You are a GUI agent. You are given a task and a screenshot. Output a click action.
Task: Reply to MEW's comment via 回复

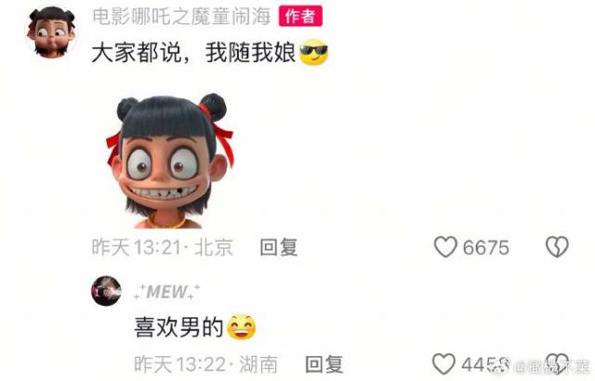(x=324, y=364)
